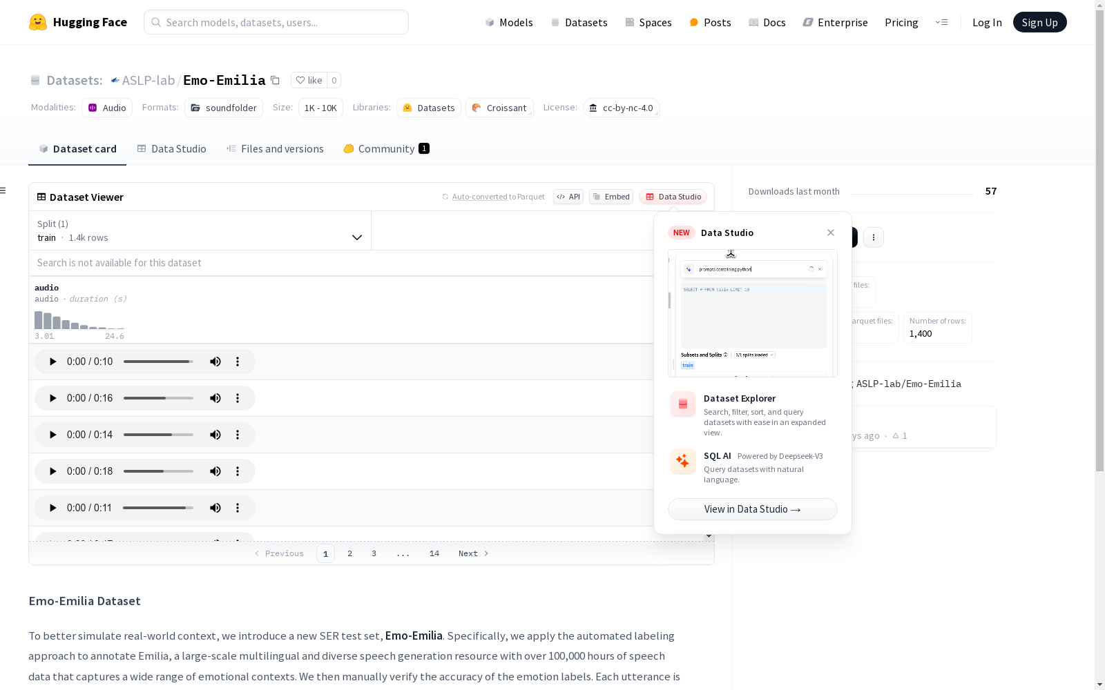Screen dimensions: 1105x690
Task: Open more options for 0:16 audio
Action: pyautogui.click(x=238, y=398)
